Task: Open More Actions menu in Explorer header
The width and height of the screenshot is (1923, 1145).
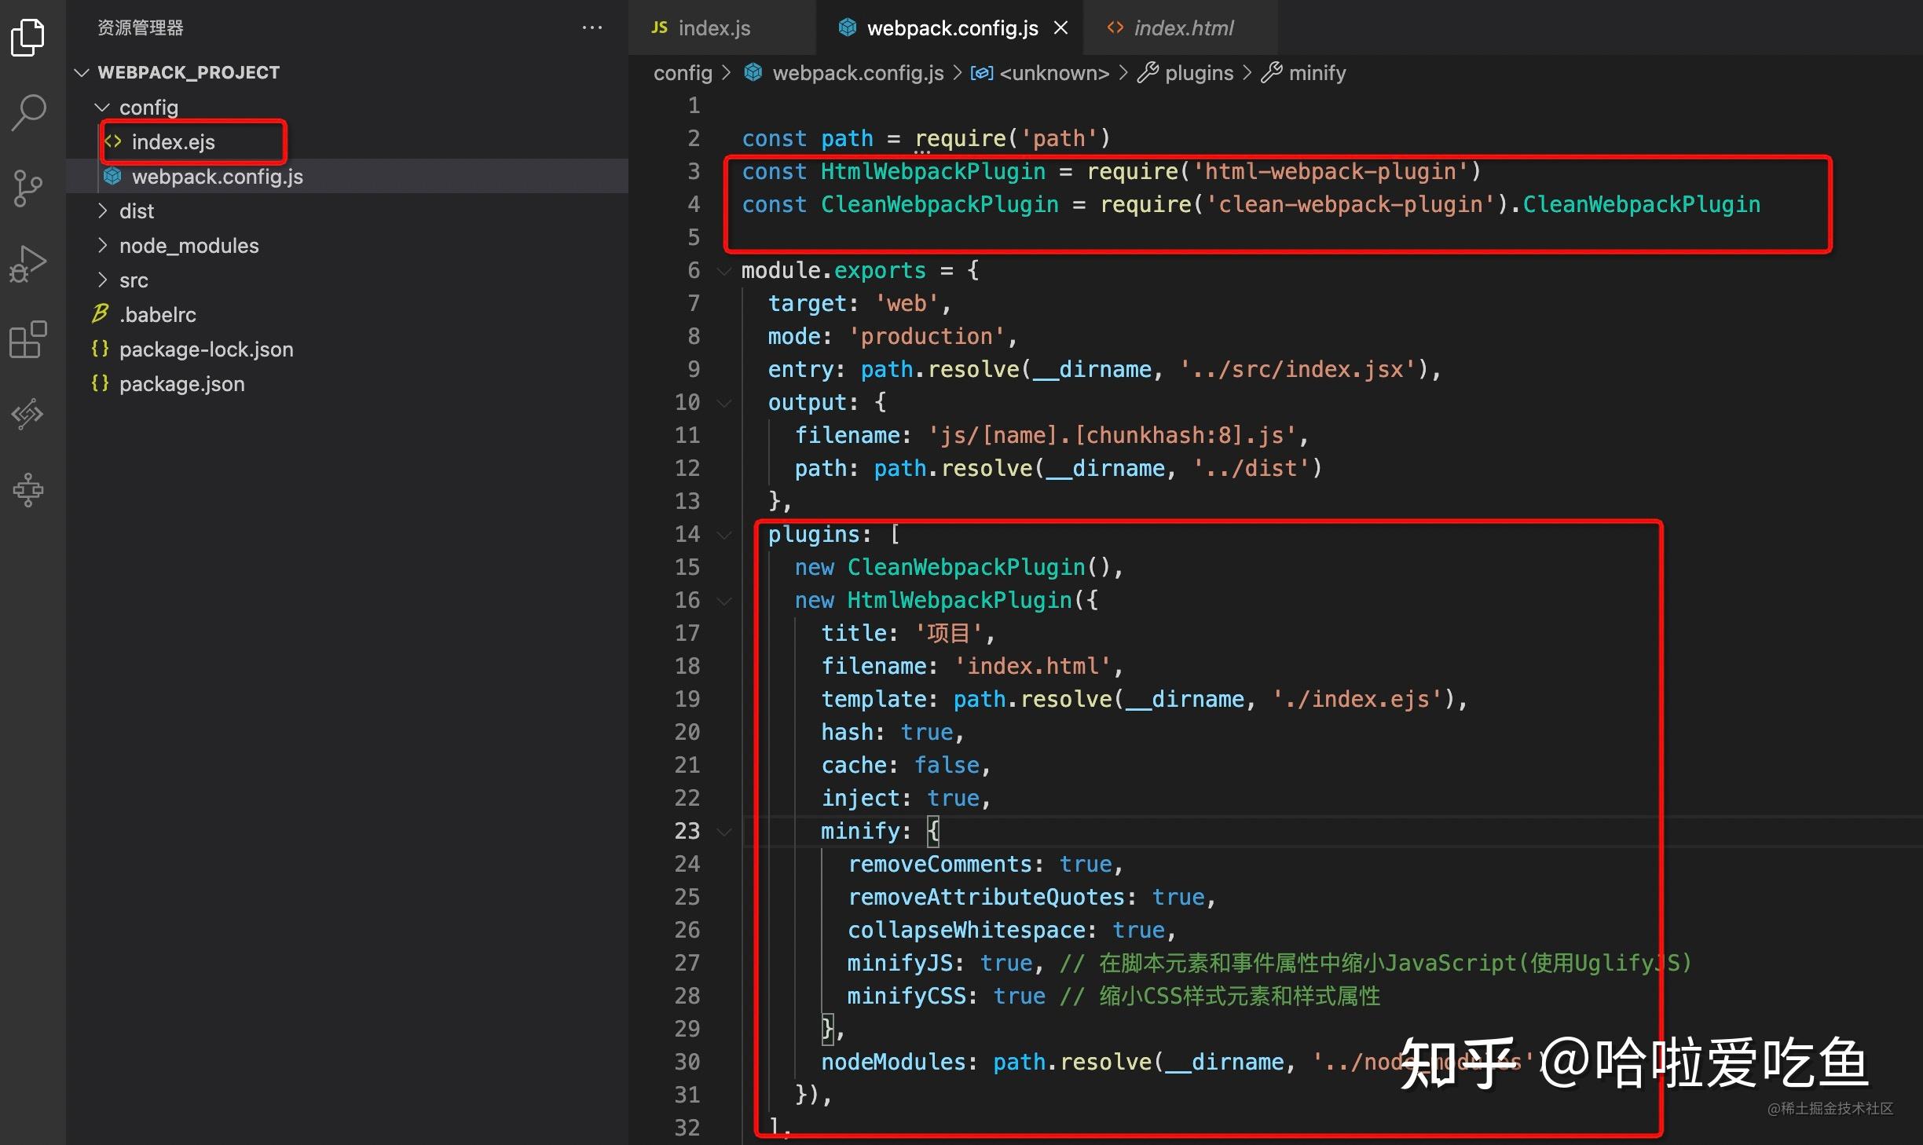Action: point(592,27)
